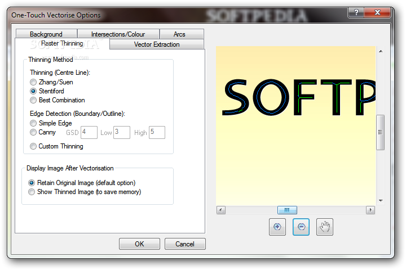Switch to Intersections/Colour tab

click(118, 34)
